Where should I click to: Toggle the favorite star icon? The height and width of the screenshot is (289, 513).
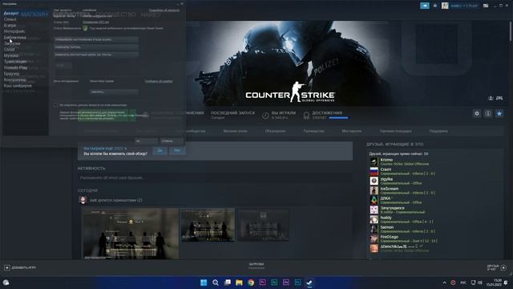pyautogui.click(x=499, y=113)
